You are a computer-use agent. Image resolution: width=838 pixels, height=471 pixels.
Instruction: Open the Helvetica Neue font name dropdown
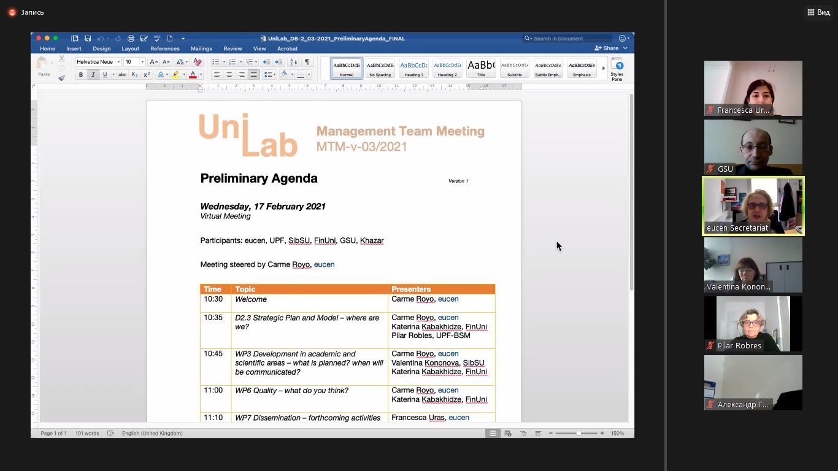coord(118,62)
